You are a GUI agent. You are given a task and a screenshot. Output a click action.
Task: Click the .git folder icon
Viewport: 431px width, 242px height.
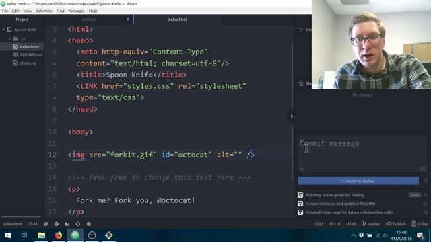15,39
